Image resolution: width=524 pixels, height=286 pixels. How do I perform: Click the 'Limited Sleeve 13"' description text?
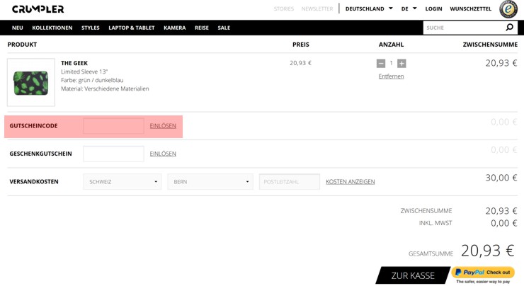pyautogui.click(x=84, y=71)
